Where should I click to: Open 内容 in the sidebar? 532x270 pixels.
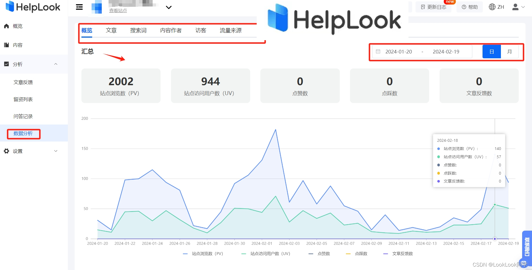(18, 45)
